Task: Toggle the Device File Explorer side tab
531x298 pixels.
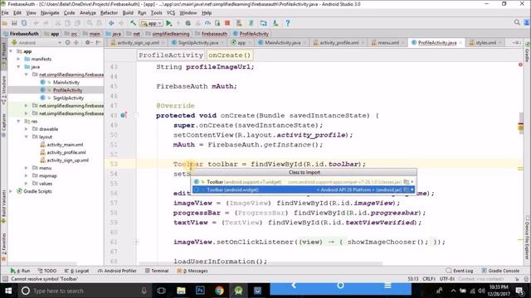Action: click(528, 238)
